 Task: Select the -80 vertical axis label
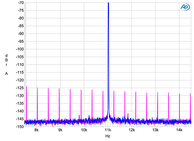point(21,18)
